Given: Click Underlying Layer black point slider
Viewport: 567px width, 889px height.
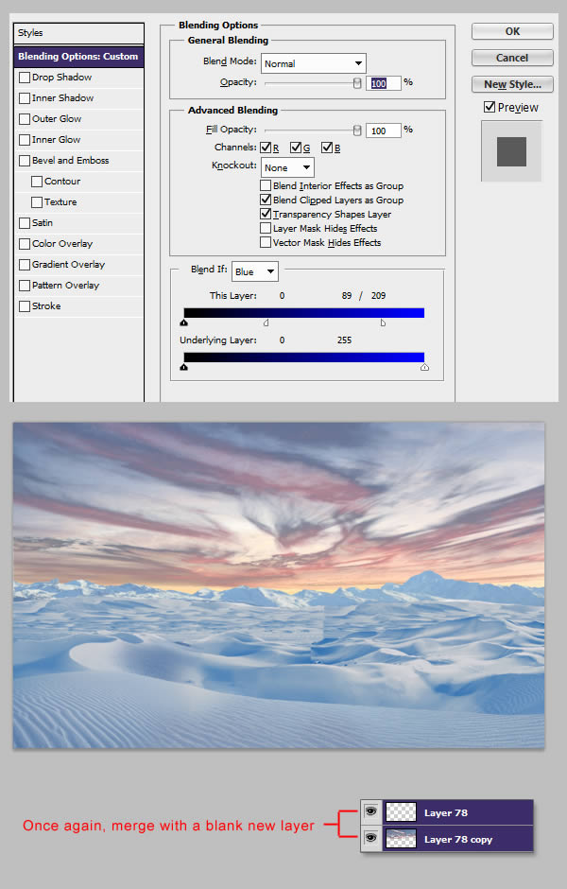Looking at the screenshot, I should pyautogui.click(x=183, y=367).
